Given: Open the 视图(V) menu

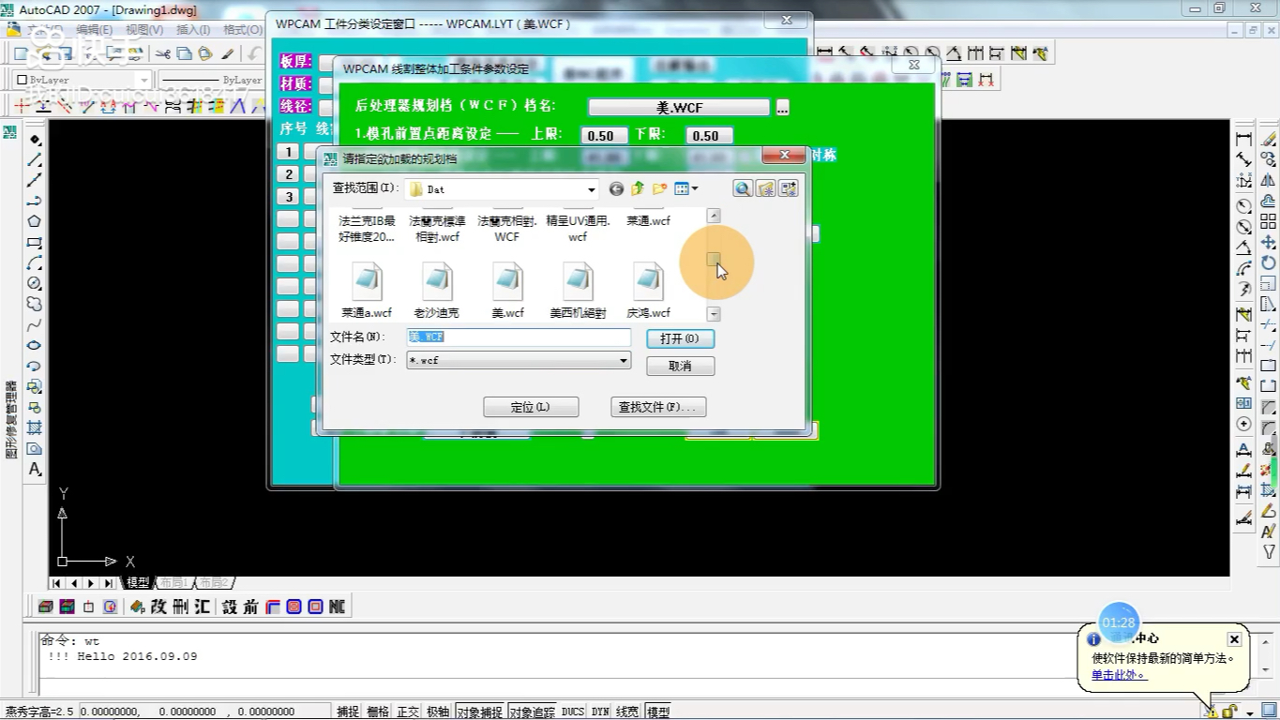Looking at the screenshot, I should [x=144, y=30].
